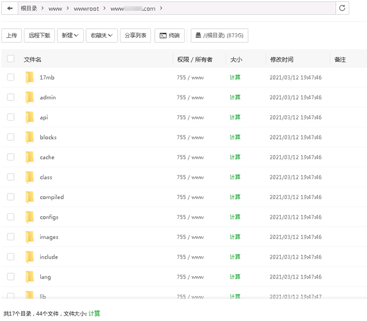
Task: Check the compiled row checkbox
Action: (x=10, y=197)
